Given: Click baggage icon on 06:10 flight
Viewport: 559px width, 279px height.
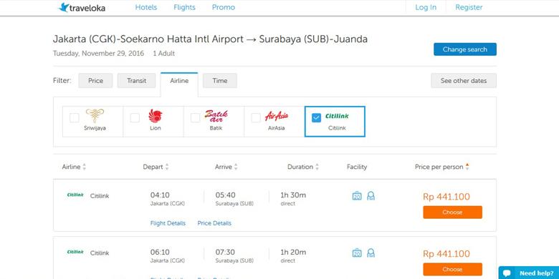Looking at the screenshot, I should pyautogui.click(x=357, y=253).
